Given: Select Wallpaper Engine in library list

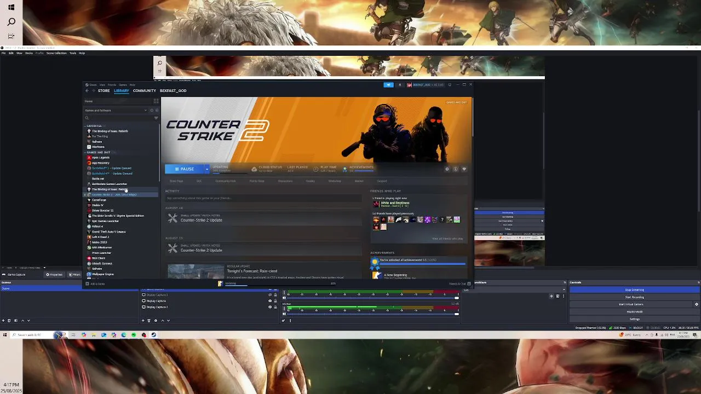Looking at the screenshot, I should point(102,274).
